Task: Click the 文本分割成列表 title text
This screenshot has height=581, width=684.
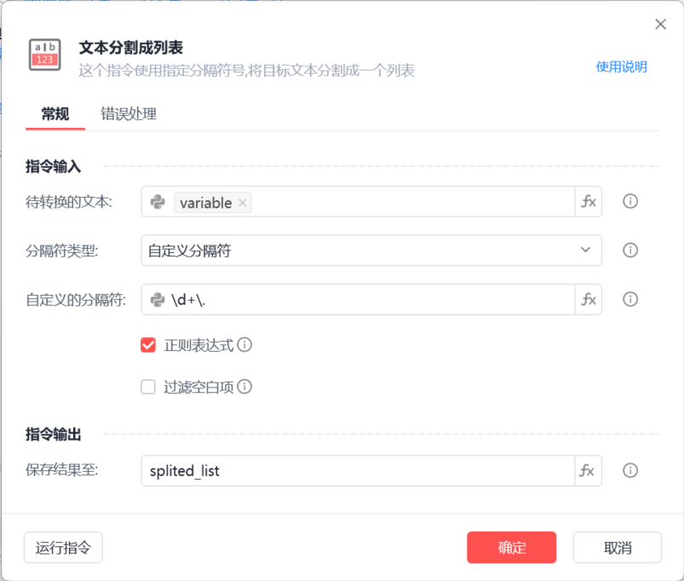Action: click(x=131, y=48)
